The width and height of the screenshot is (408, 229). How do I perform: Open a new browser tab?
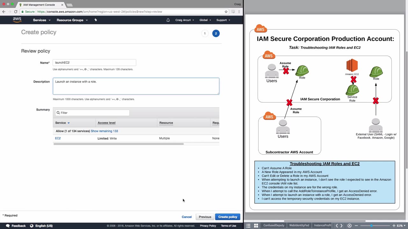(69, 5)
